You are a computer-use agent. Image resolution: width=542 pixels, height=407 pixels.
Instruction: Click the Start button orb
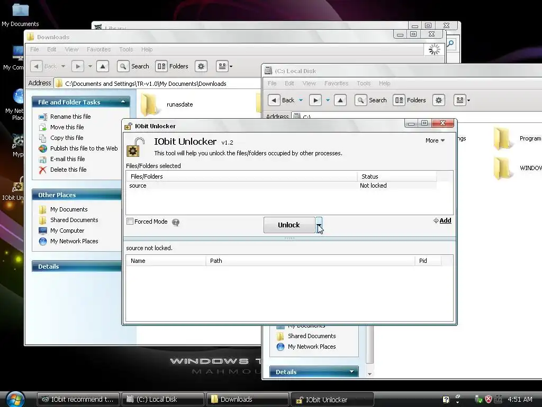(15, 399)
